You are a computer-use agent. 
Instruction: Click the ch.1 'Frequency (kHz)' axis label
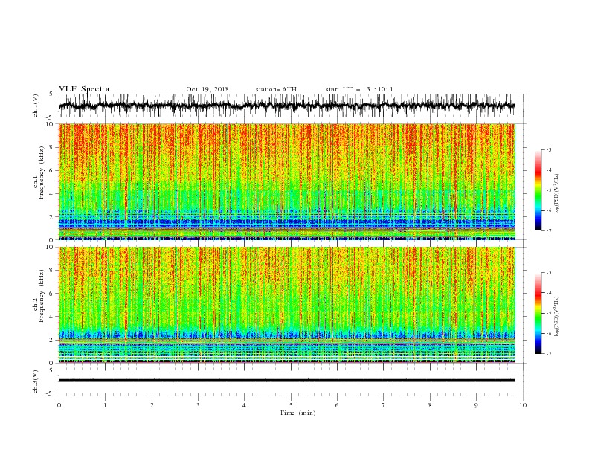[42, 172]
